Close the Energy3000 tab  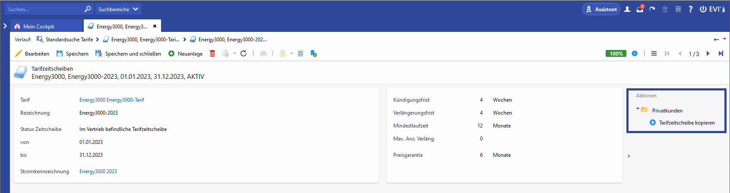(155, 26)
